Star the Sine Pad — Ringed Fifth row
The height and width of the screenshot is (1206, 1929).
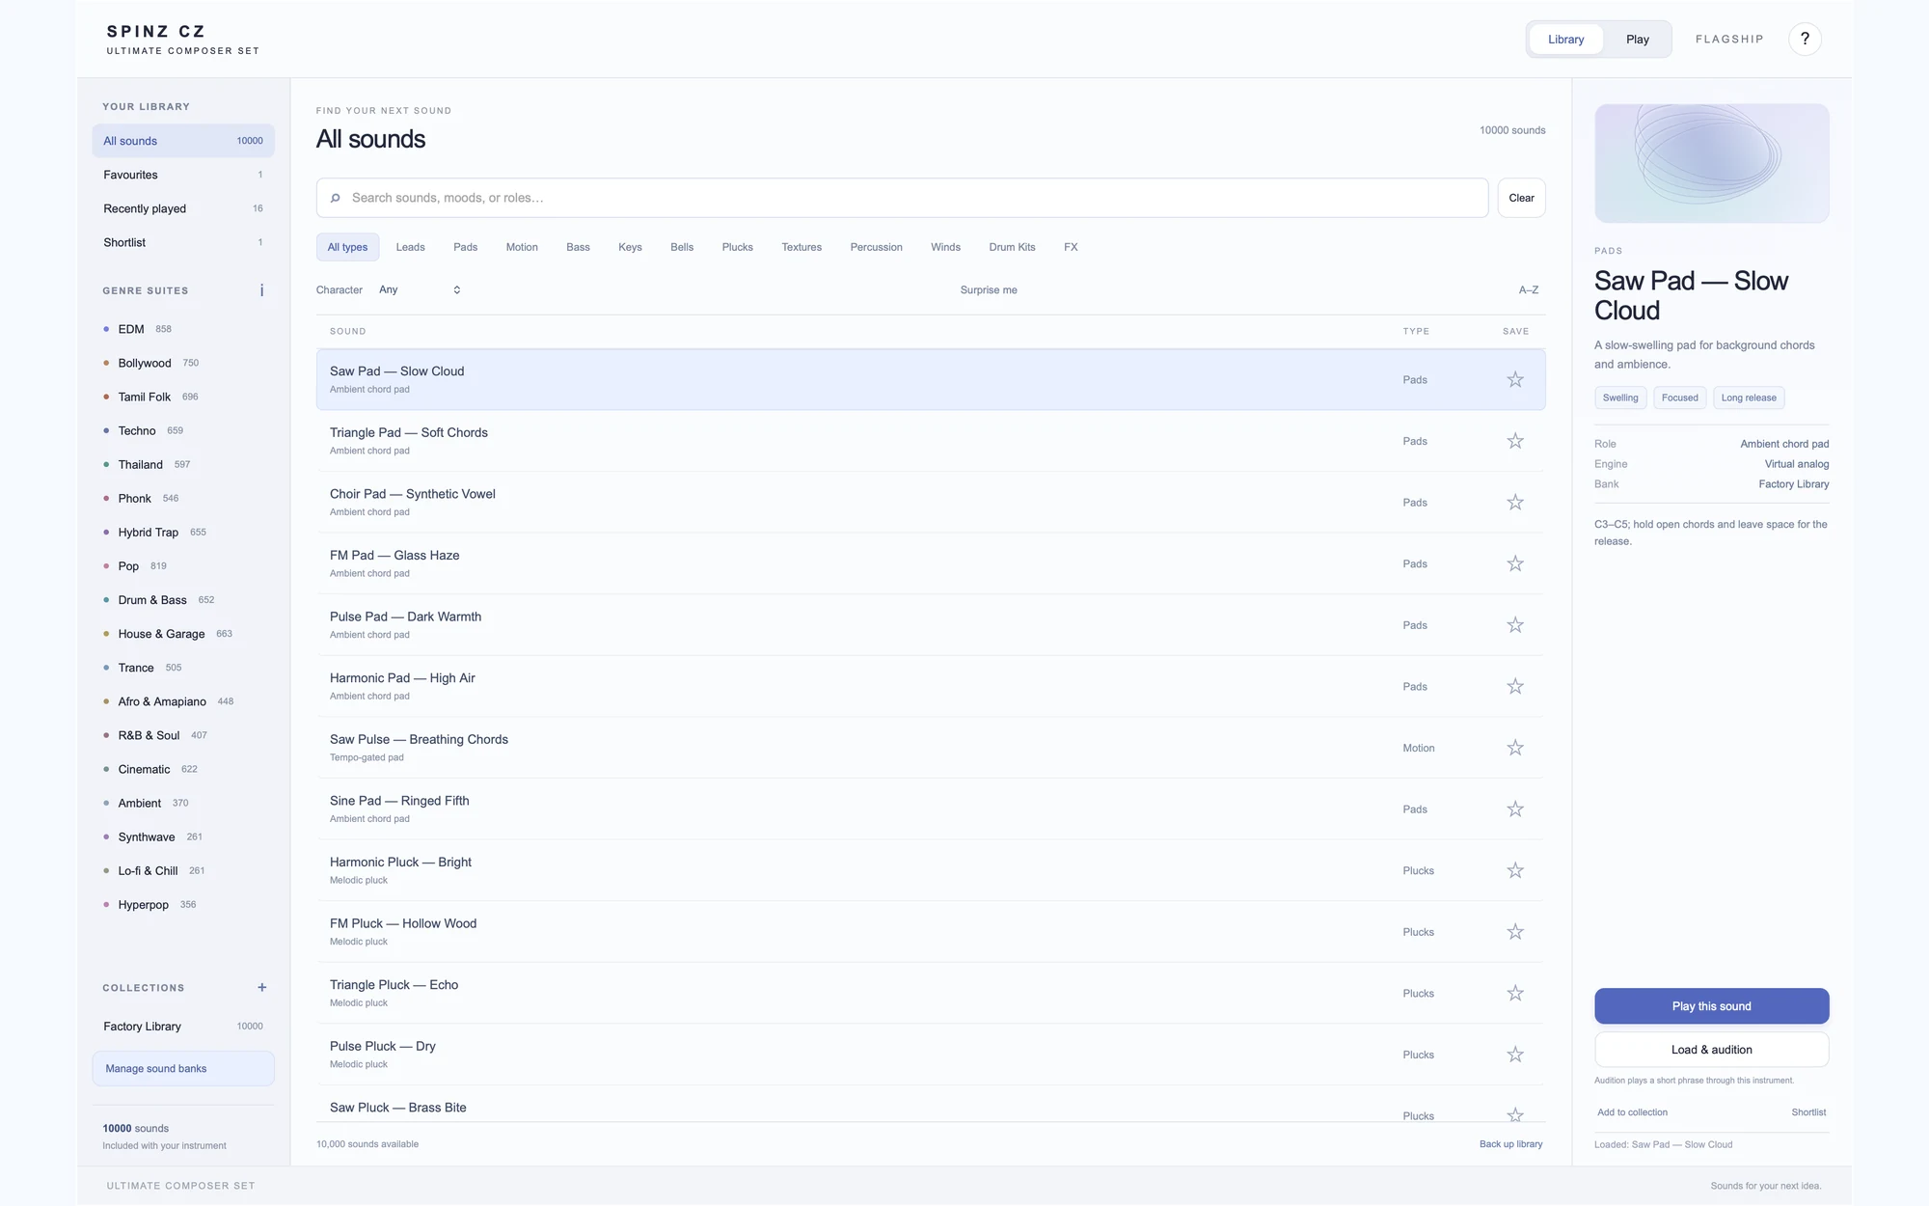1515,809
